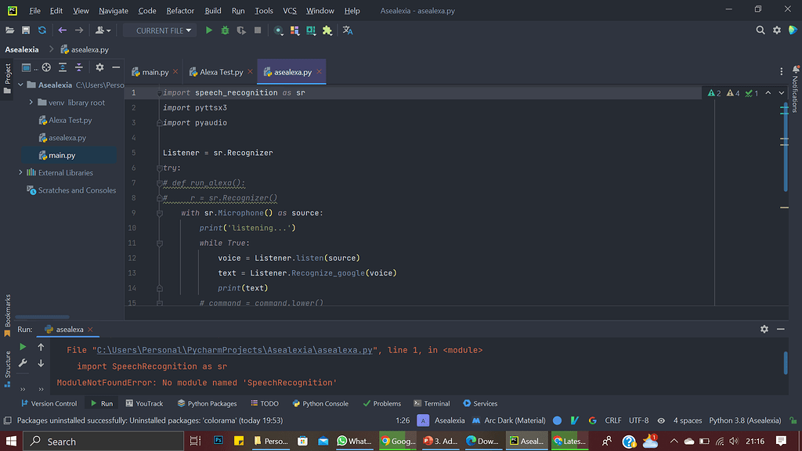Collapse all items in the Project panel
Screen dimensions: 802x451
point(79,67)
